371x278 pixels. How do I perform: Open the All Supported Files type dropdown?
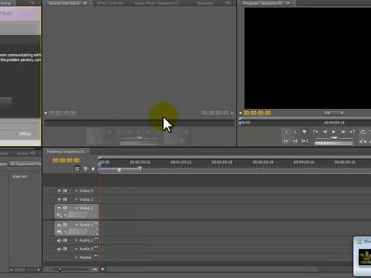point(26,164)
